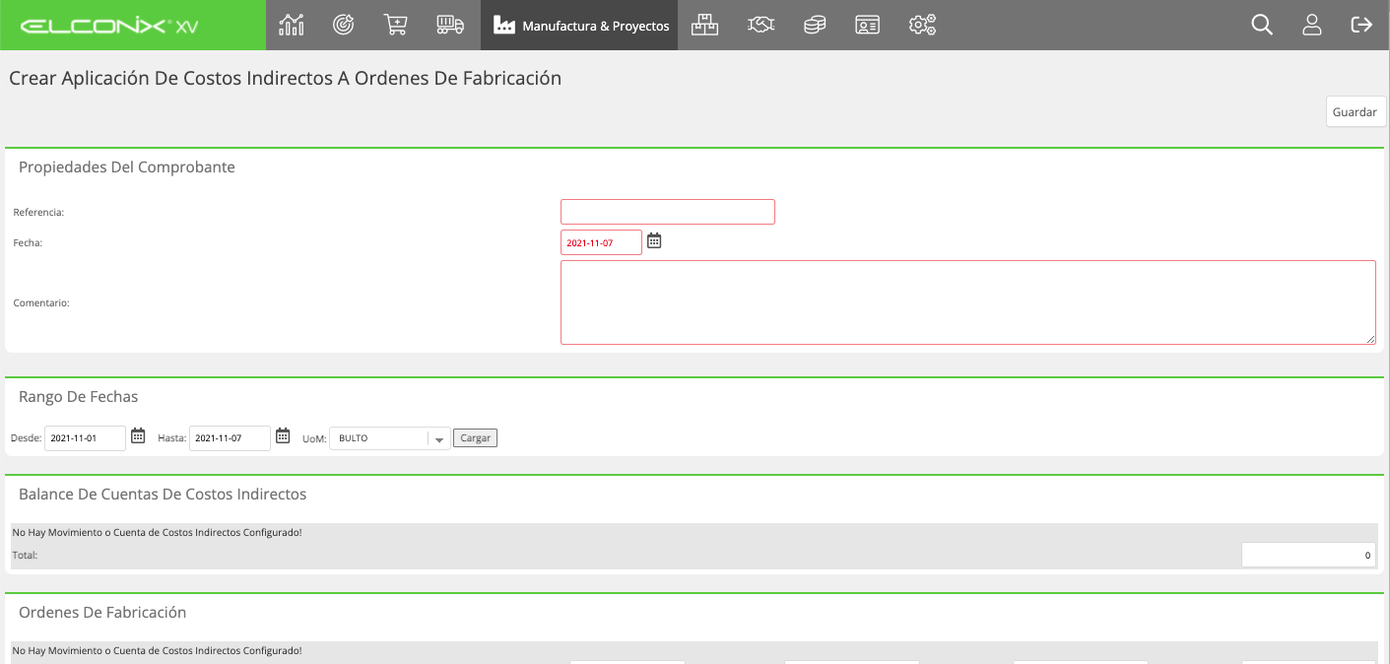Click the 'Total:' label in balance section
This screenshot has width=1390, height=664.
click(25, 556)
